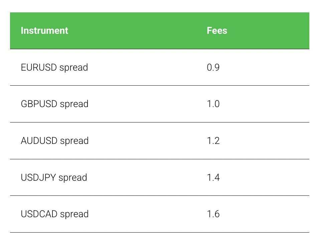Click the 1.4 fee value
This screenshot has width=326, height=251.
coord(213,177)
